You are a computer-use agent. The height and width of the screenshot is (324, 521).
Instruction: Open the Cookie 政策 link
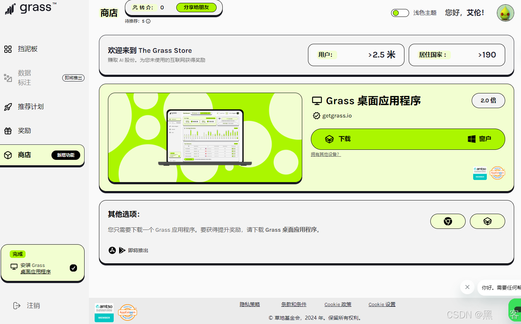click(338, 305)
